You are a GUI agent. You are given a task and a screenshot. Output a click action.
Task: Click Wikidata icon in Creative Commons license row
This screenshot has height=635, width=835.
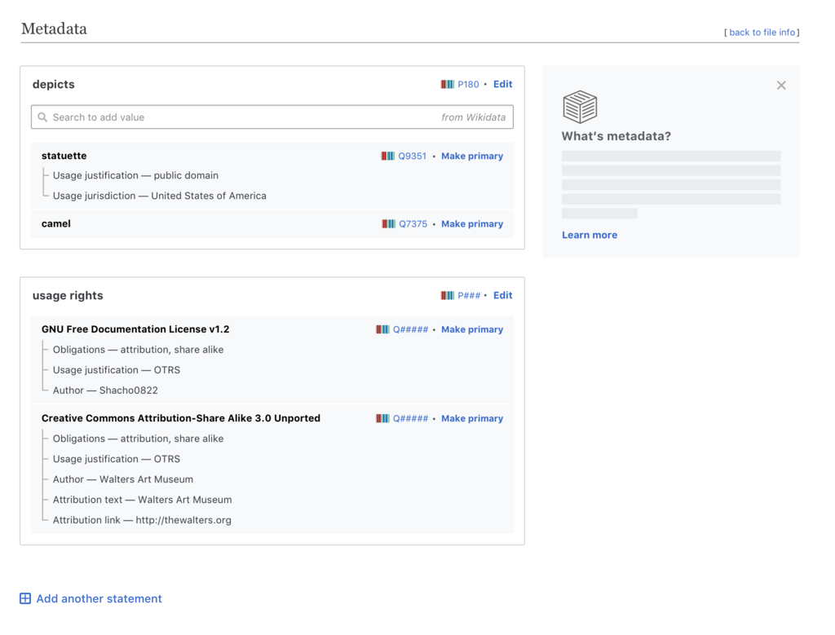(x=382, y=418)
